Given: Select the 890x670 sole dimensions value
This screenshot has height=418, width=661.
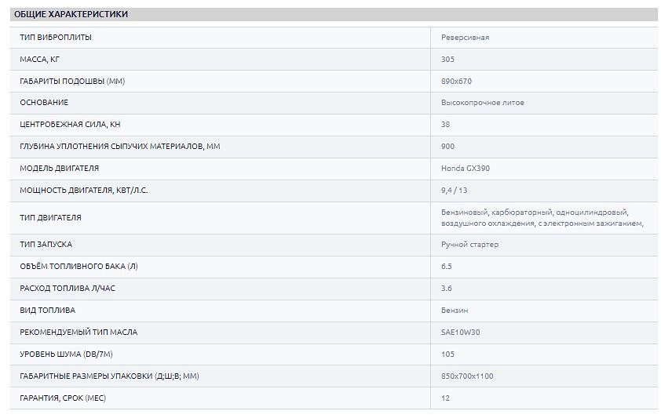Looking at the screenshot, I should click(456, 82).
